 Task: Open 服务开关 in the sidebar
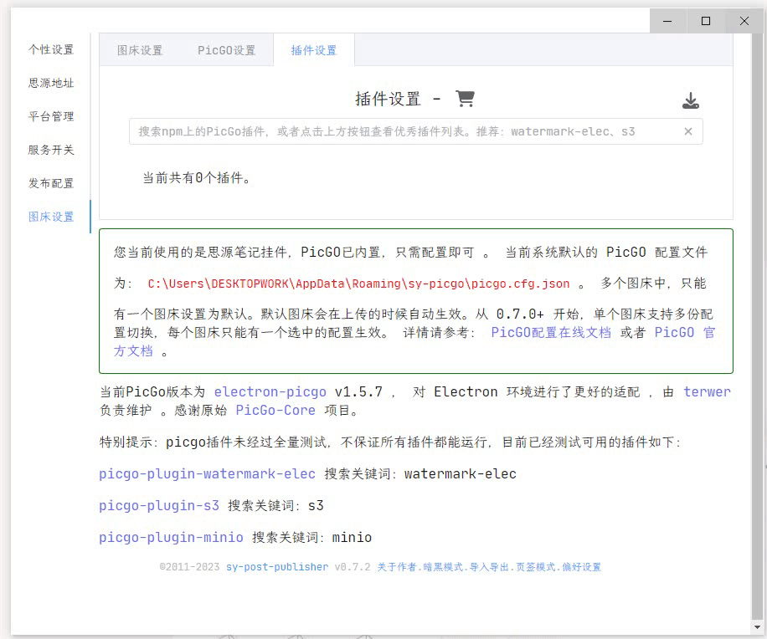[x=51, y=150]
